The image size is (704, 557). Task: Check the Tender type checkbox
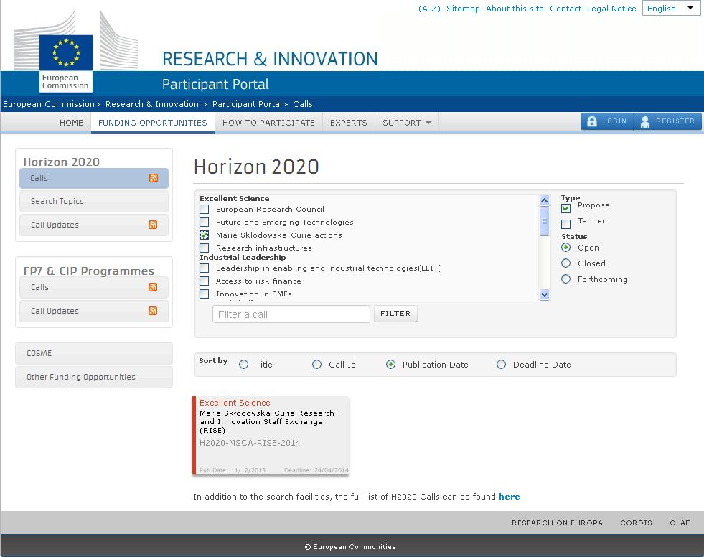(x=565, y=224)
